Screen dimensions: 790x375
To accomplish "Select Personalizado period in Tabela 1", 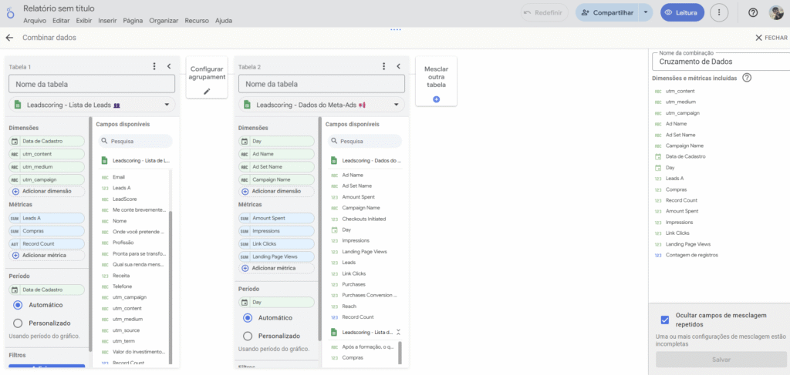I will point(18,323).
